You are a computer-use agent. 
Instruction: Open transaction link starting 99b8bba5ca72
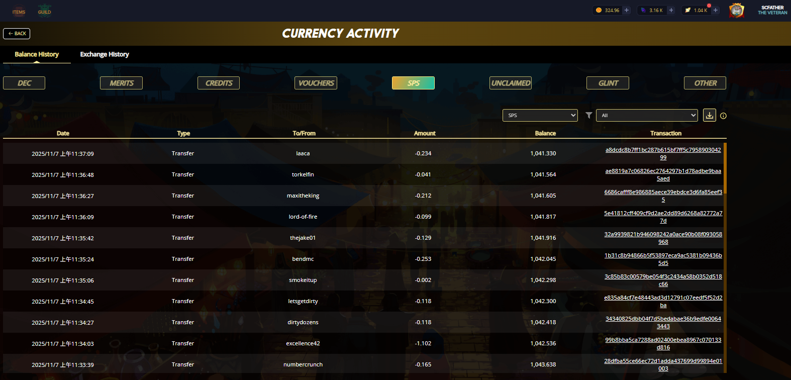[x=663, y=344]
